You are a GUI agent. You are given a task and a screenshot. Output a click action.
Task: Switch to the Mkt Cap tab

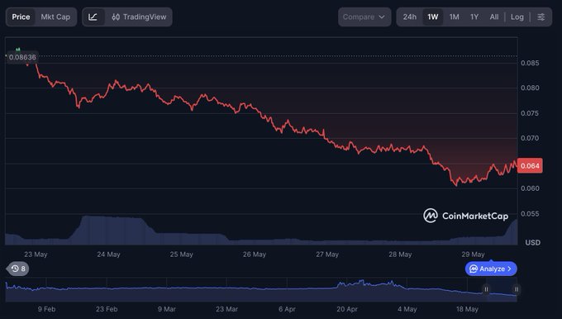[55, 17]
